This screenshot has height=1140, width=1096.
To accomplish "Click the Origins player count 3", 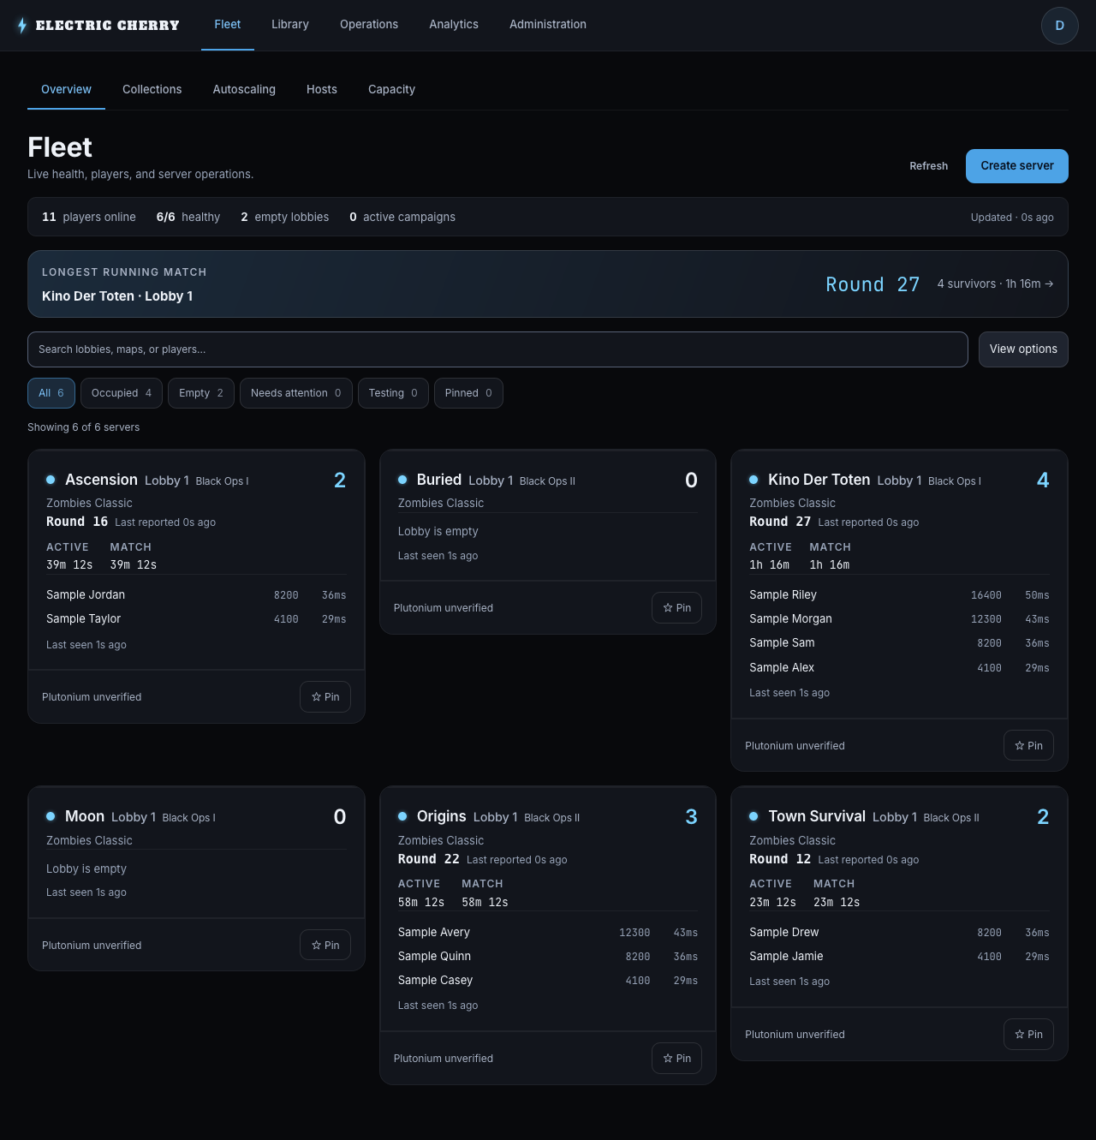I will point(692,817).
